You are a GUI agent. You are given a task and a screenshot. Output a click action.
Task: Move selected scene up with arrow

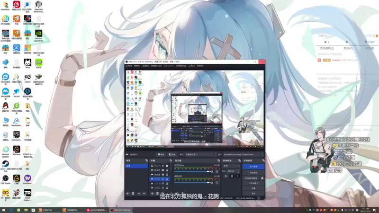click(x=139, y=194)
